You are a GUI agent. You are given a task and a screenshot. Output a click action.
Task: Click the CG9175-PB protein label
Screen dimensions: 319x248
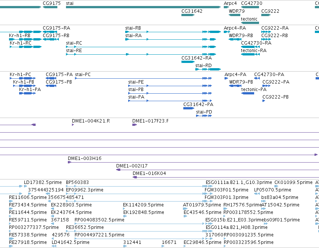pyautogui.click(x=58, y=82)
